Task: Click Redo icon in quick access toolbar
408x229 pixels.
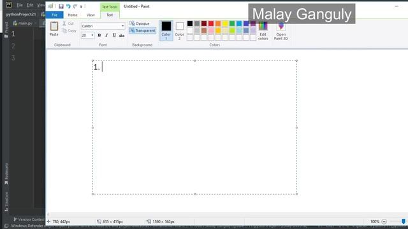Action: [75, 6]
